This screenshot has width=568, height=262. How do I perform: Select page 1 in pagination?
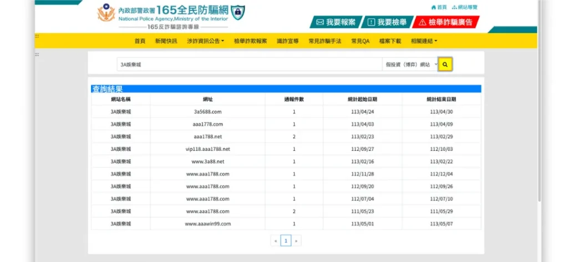point(286,240)
